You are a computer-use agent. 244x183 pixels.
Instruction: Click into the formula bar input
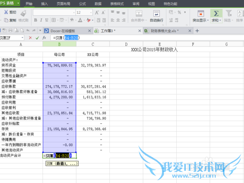[x=147, y=38]
